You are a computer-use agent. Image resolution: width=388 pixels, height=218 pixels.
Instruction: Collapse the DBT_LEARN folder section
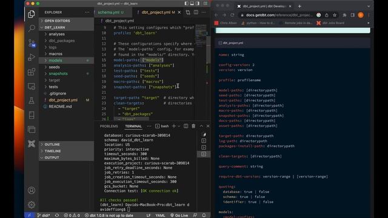click(66, 27)
